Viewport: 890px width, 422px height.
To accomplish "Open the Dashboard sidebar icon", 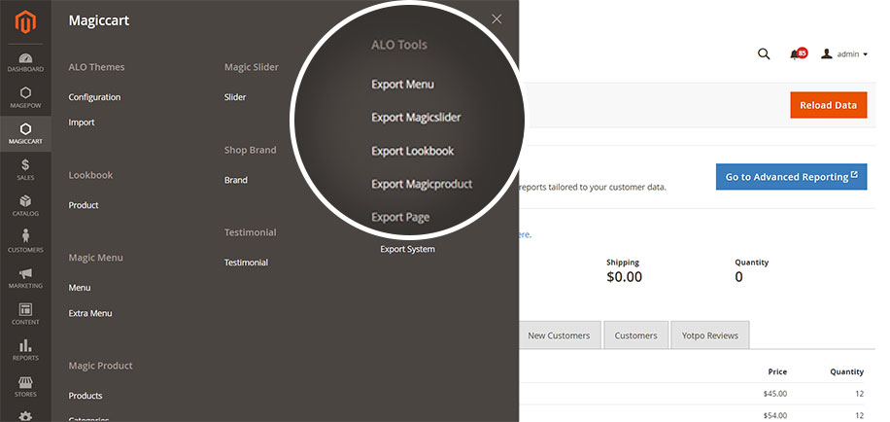I will [x=25, y=60].
